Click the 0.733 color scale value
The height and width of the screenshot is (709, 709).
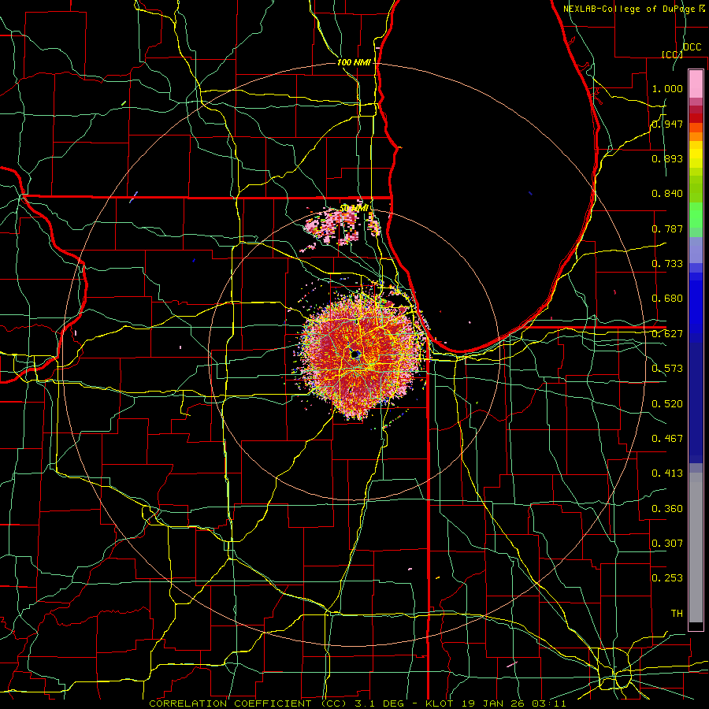pyautogui.click(x=667, y=264)
